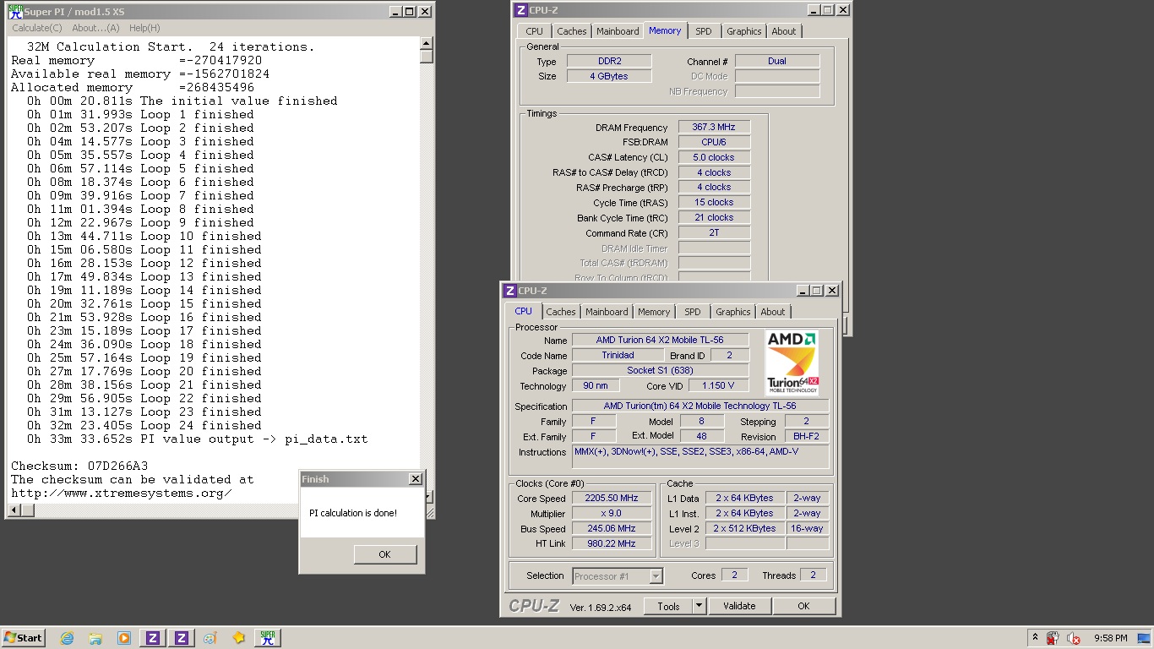The width and height of the screenshot is (1154, 649).
Task: Select CPU tab in Memory CPU-Z window
Action: pos(535,31)
